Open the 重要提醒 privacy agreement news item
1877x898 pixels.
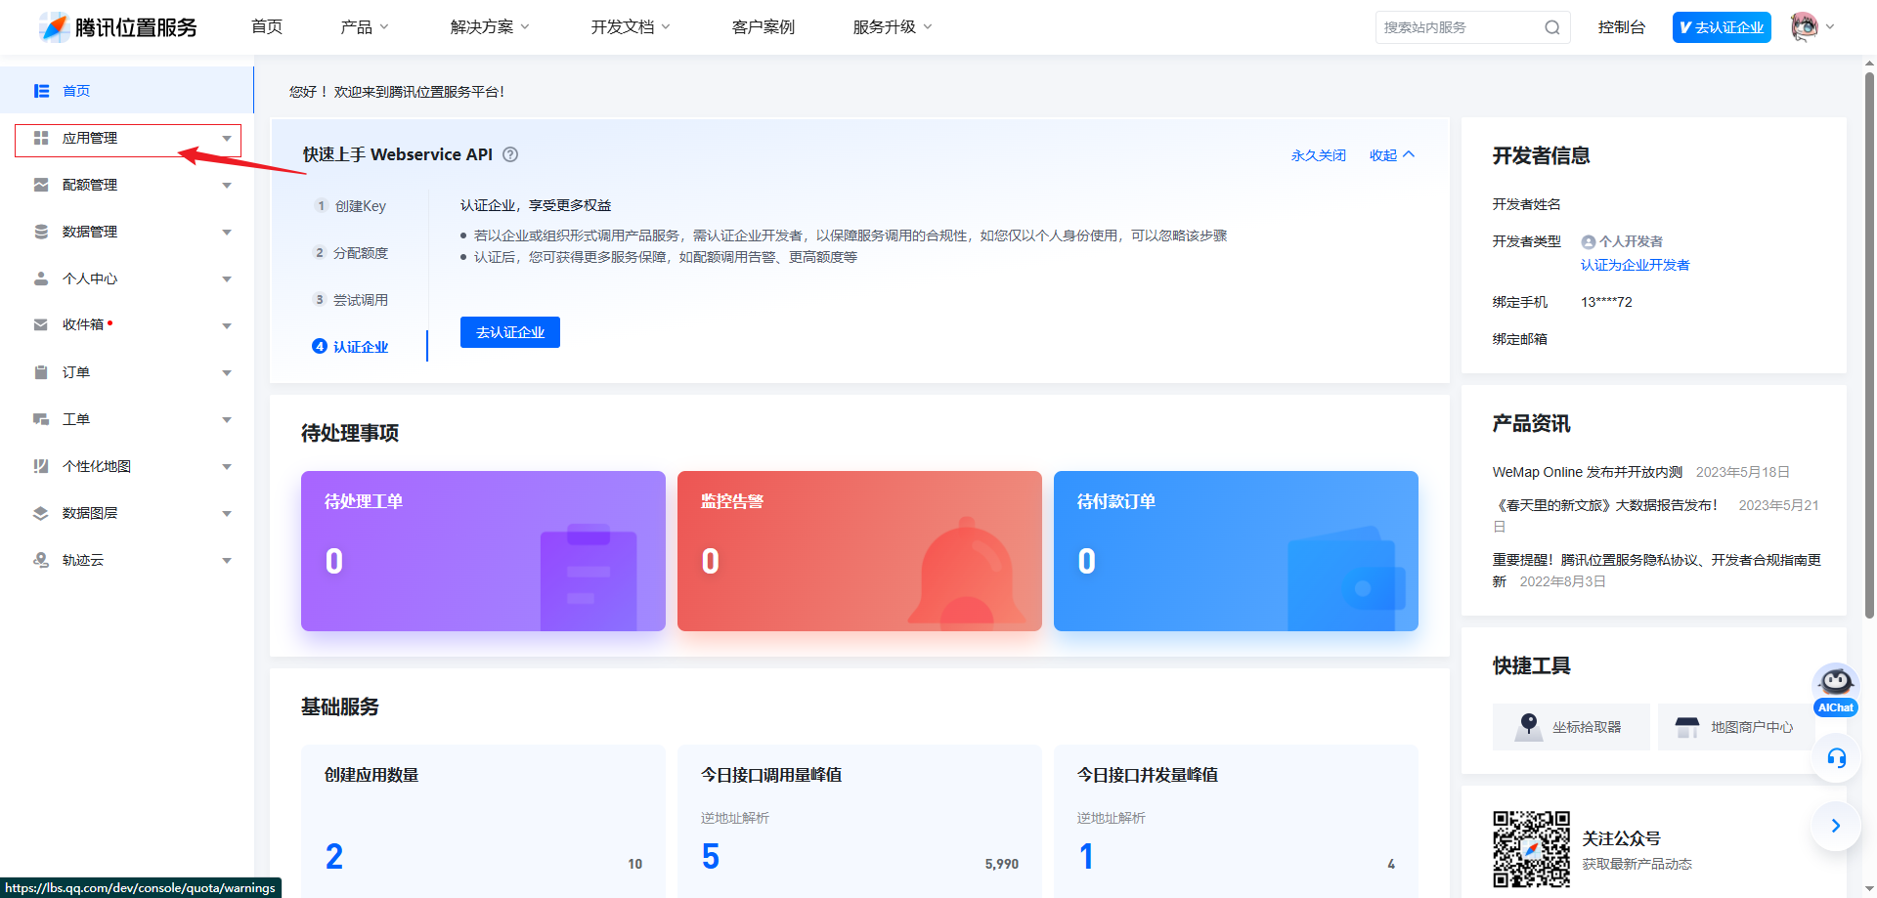point(1656,571)
